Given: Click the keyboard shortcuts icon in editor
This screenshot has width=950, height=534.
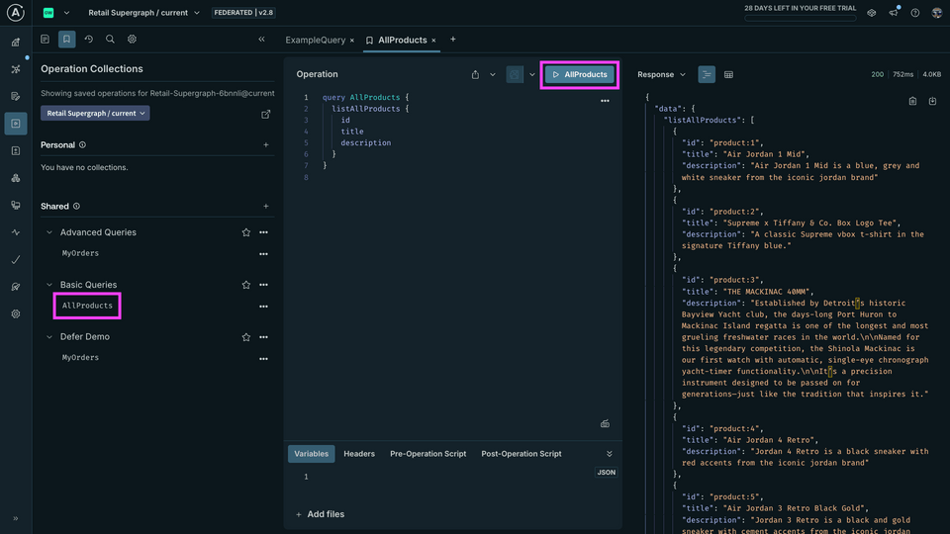Looking at the screenshot, I should (605, 424).
